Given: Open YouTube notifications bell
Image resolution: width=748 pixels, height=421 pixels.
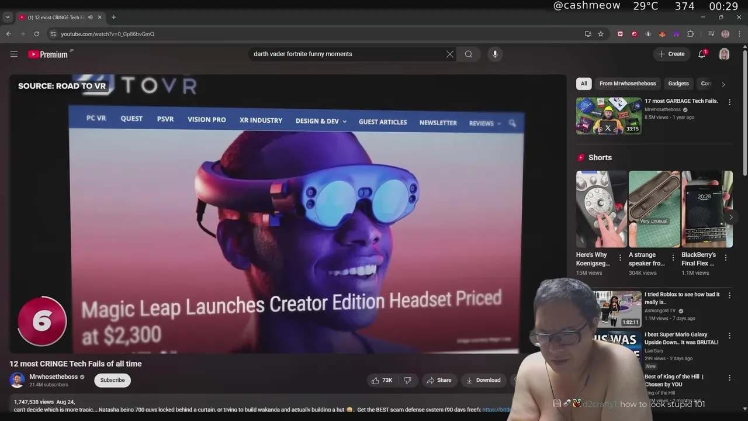Looking at the screenshot, I should pyautogui.click(x=702, y=54).
